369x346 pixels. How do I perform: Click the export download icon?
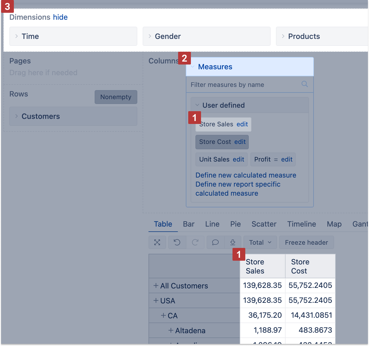pos(233,242)
